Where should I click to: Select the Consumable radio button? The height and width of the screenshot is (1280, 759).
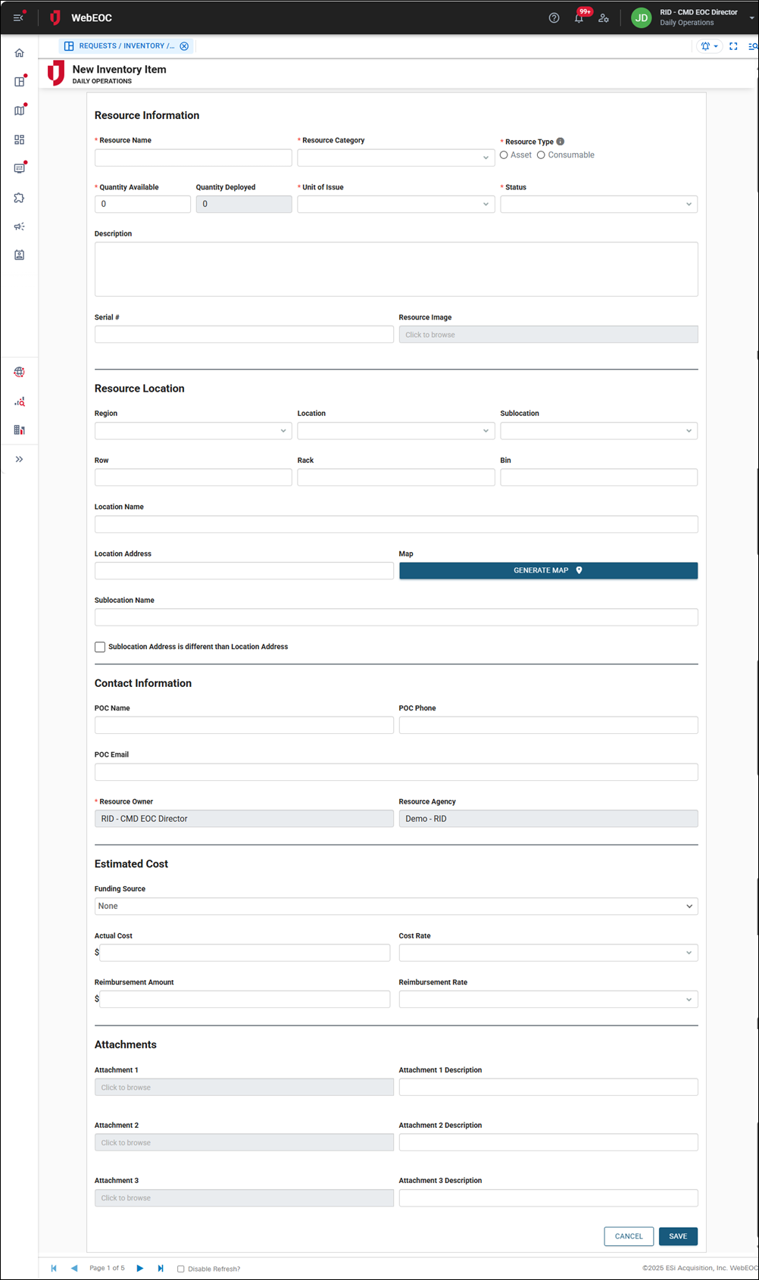click(x=541, y=155)
